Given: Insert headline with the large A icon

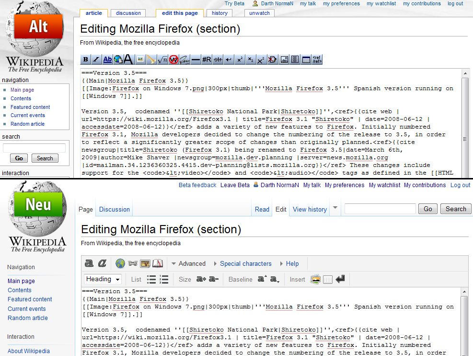Looking at the screenshot, I should pyautogui.click(x=128, y=59).
